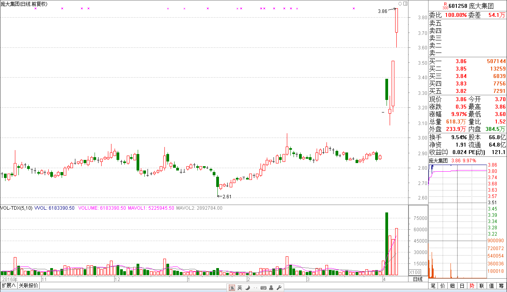Switch to the 笔 tab
This screenshot has height=292, width=507.
pyautogui.click(x=433, y=286)
